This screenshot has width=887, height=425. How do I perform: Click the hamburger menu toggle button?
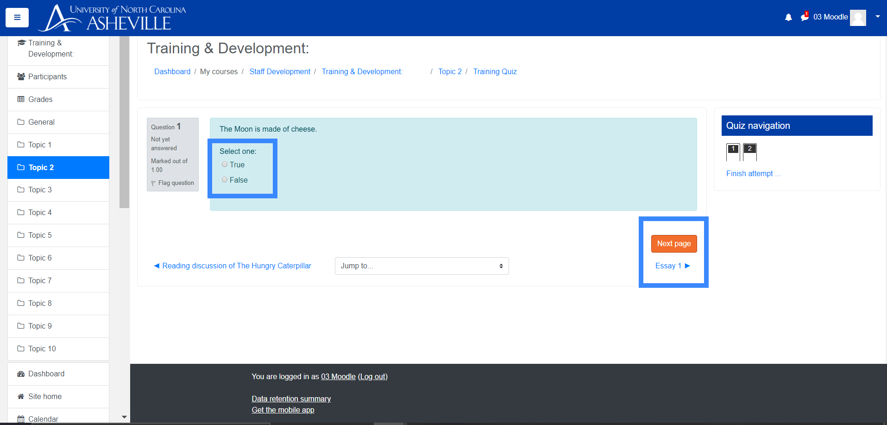point(17,18)
